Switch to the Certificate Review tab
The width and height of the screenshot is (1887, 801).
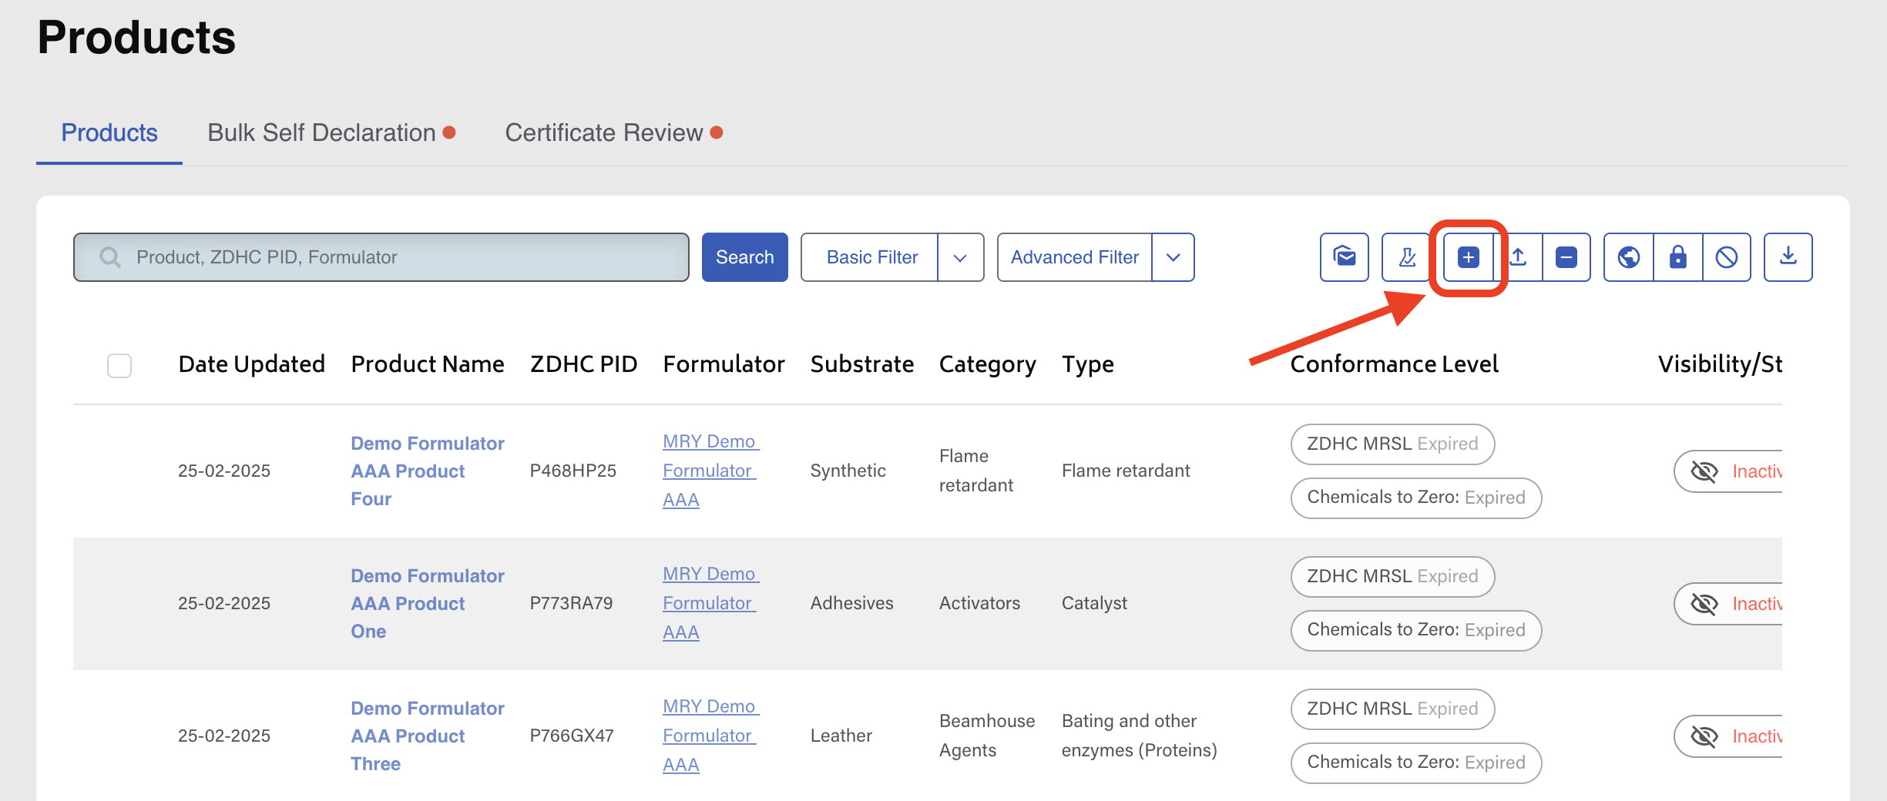(613, 133)
